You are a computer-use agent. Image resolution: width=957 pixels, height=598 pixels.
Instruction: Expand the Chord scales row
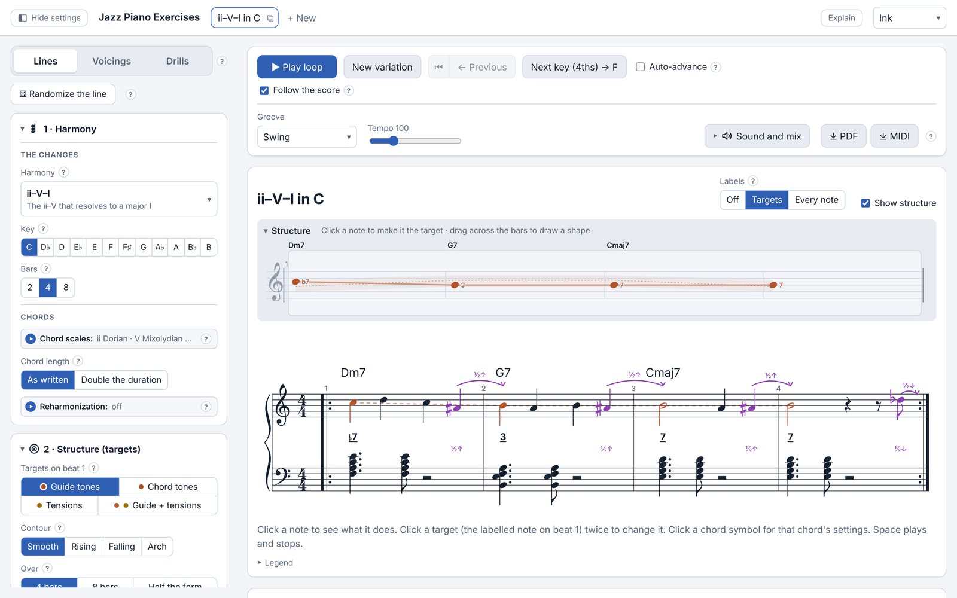coord(118,338)
